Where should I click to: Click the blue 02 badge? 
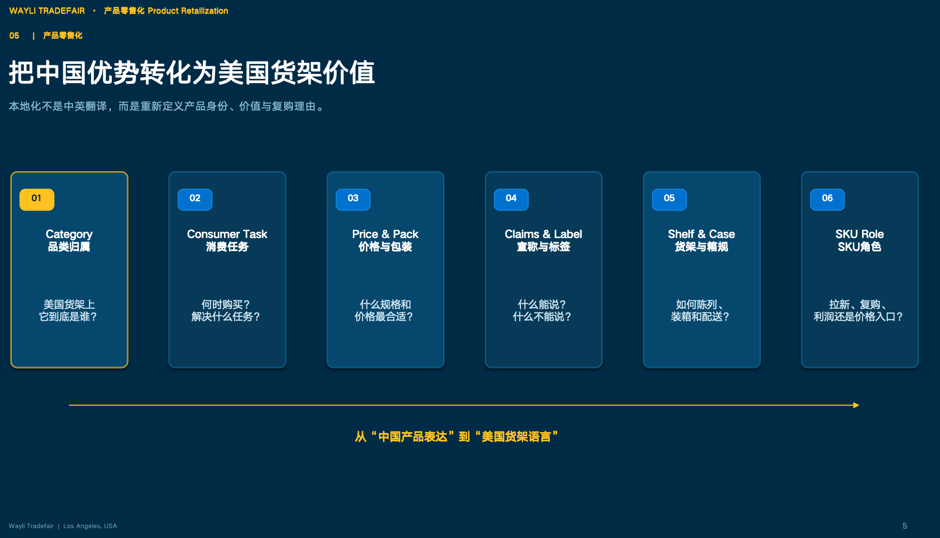195,199
